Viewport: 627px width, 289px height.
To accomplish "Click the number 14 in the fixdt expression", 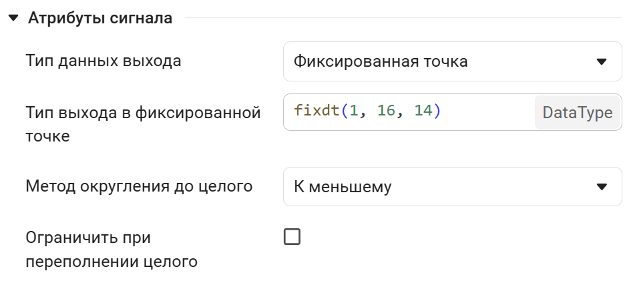I will click(423, 111).
